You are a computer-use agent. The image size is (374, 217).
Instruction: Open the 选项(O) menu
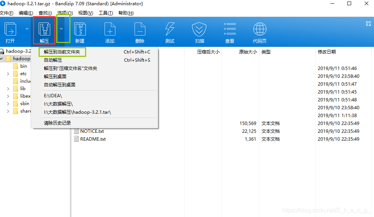tap(65, 13)
